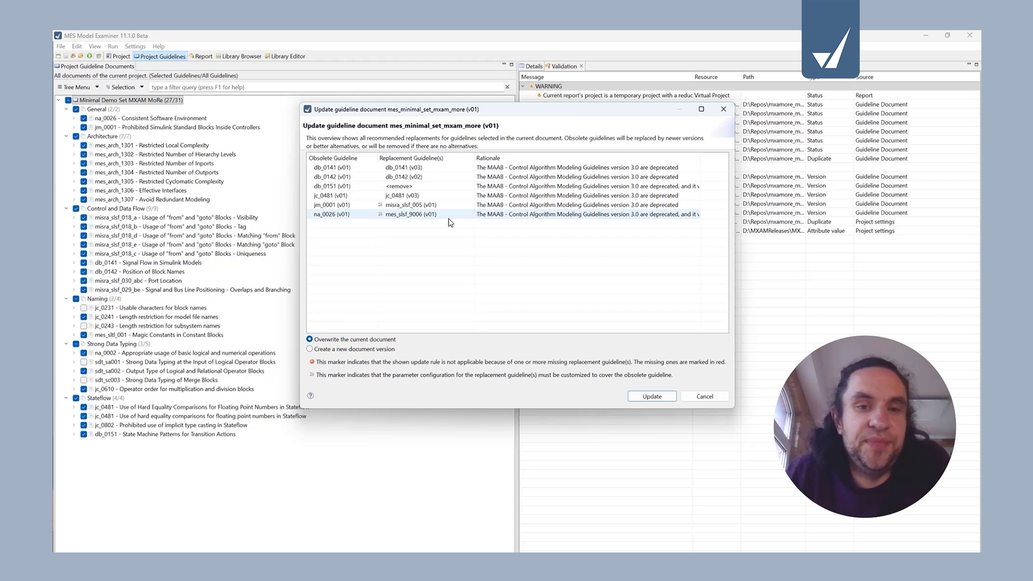Enable the jc_0231 Usable characters checkbox
This screenshot has width=1033, height=581.
tap(84, 308)
